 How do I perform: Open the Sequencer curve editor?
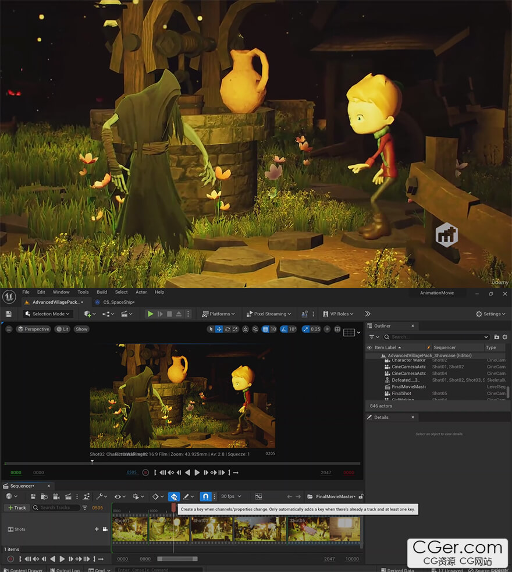258,496
